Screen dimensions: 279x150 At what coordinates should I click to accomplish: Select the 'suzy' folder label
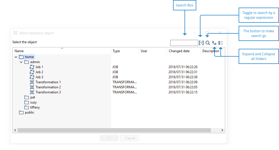33,103
